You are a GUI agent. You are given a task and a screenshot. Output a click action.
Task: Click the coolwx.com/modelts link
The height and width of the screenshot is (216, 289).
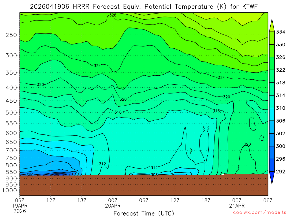pyautogui.click(x=260, y=213)
